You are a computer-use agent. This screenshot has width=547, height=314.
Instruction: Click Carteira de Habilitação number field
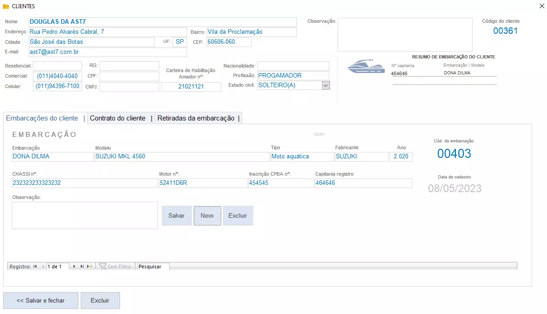click(x=191, y=87)
